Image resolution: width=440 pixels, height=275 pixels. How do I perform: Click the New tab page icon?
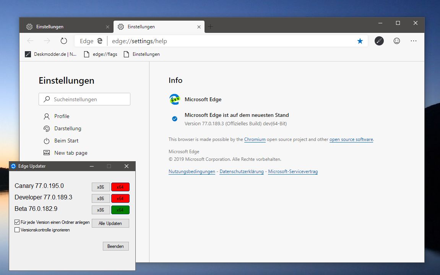(x=47, y=153)
